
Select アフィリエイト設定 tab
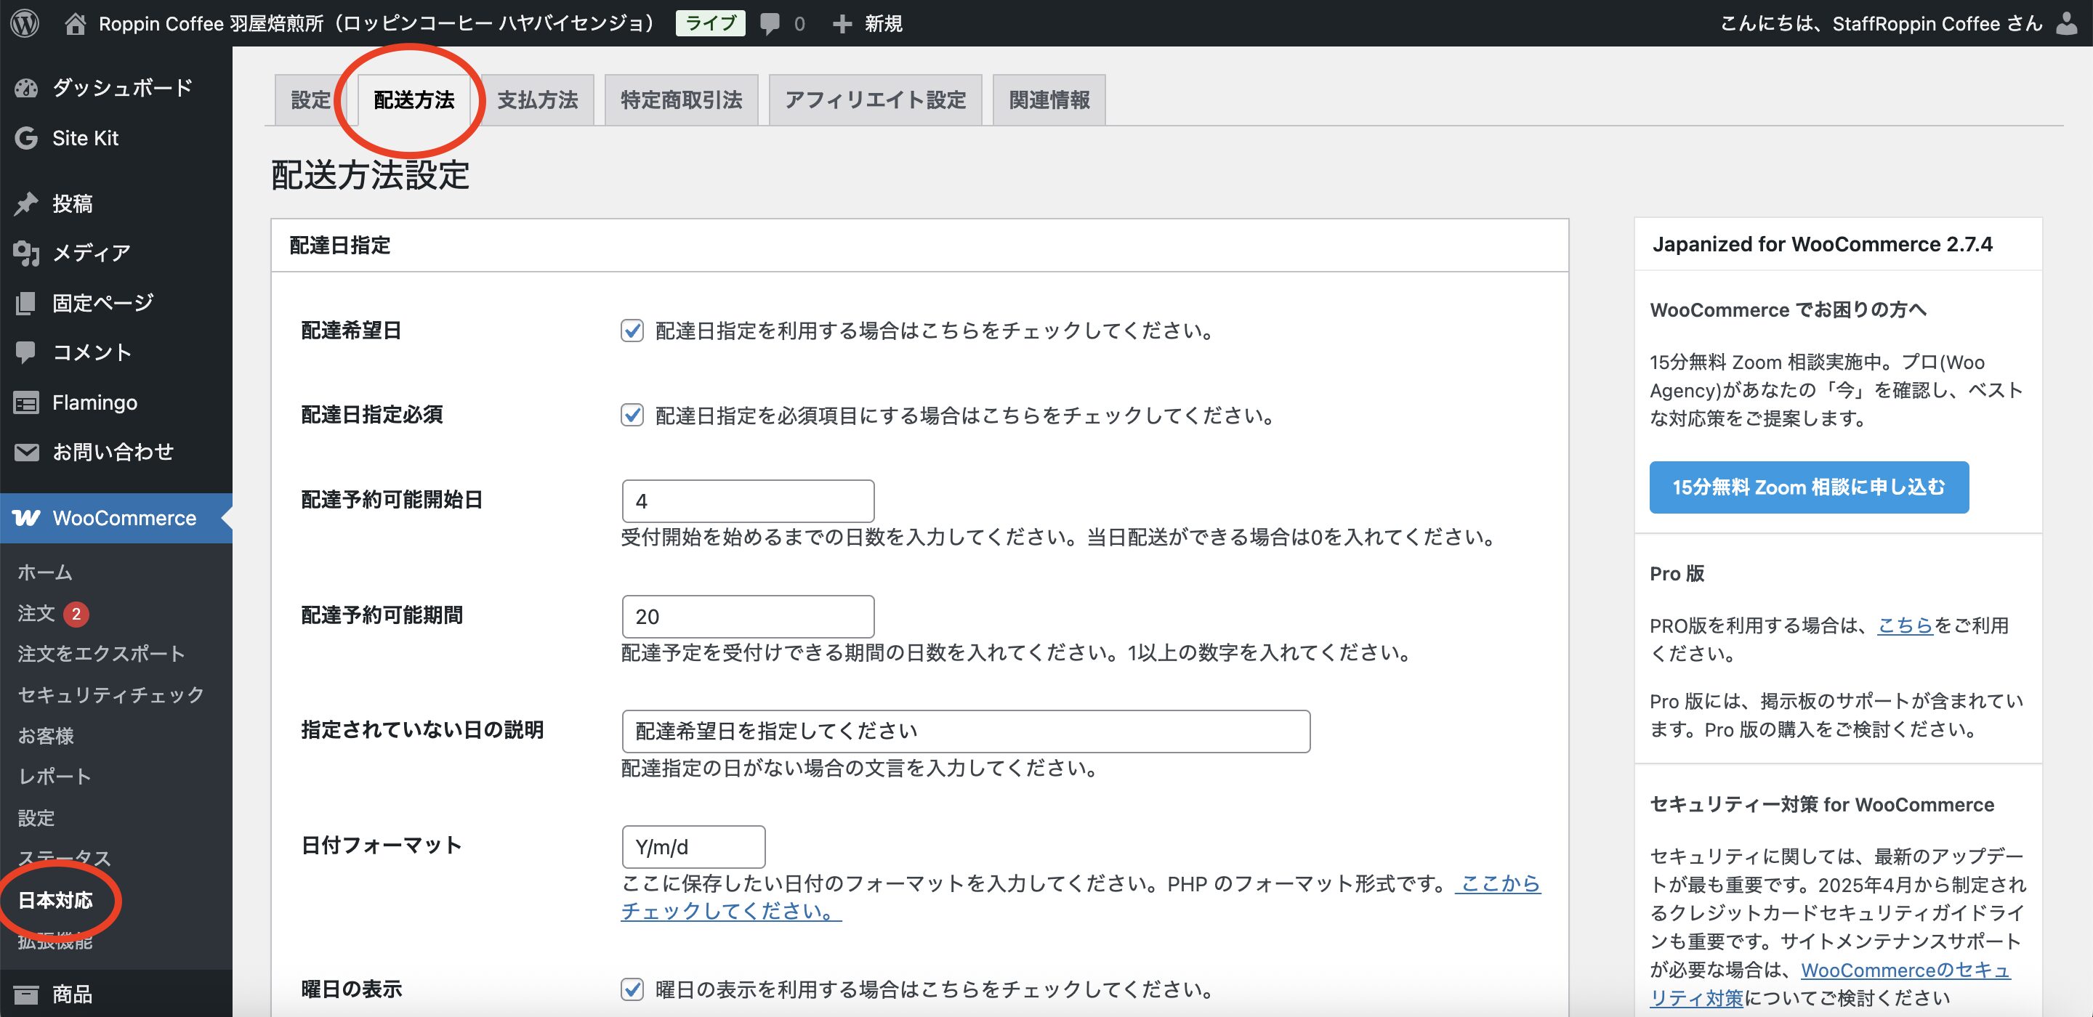(x=875, y=100)
